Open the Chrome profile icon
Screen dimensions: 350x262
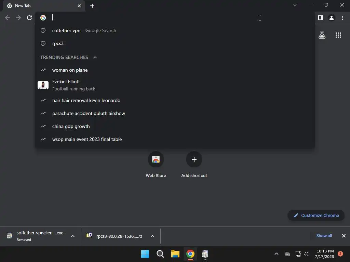click(x=332, y=18)
